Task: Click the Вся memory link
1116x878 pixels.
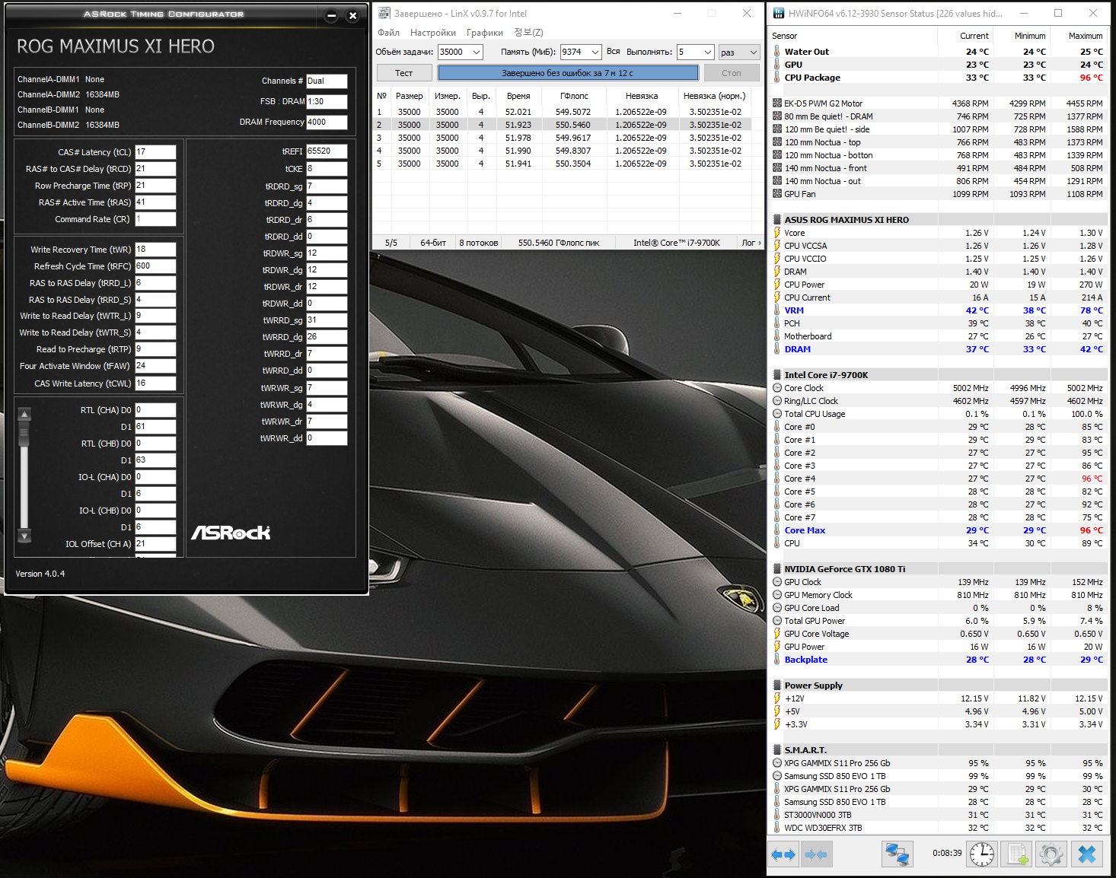Action: coord(613,52)
